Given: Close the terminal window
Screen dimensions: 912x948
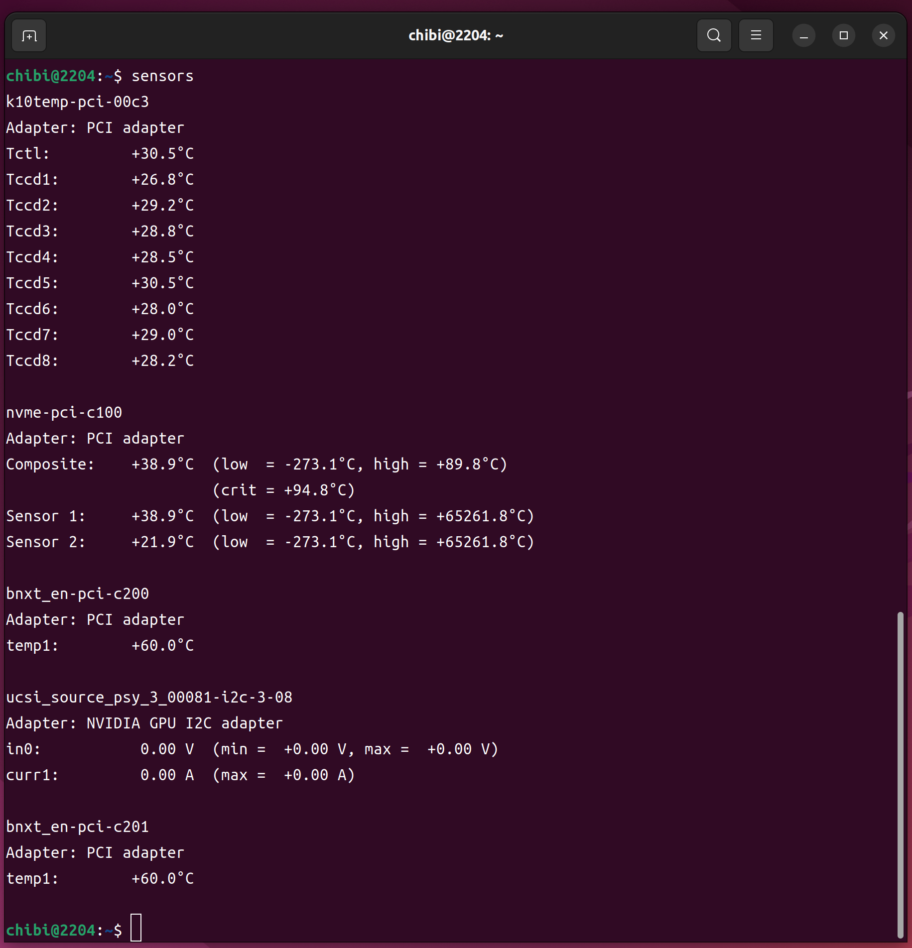Looking at the screenshot, I should tap(883, 36).
